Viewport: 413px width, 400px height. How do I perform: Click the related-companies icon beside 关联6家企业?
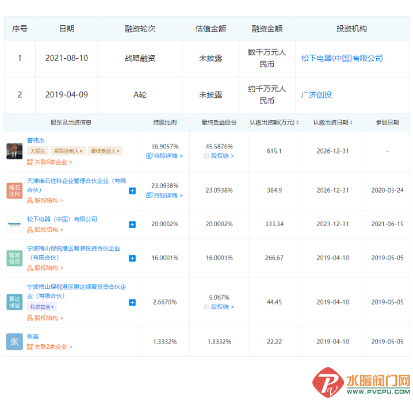pyautogui.click(x=30, y=162)
